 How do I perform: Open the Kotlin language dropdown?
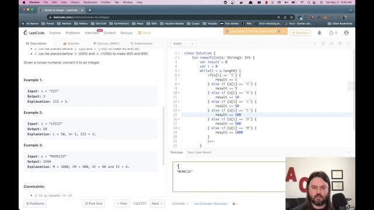click(x=182, y=44)
